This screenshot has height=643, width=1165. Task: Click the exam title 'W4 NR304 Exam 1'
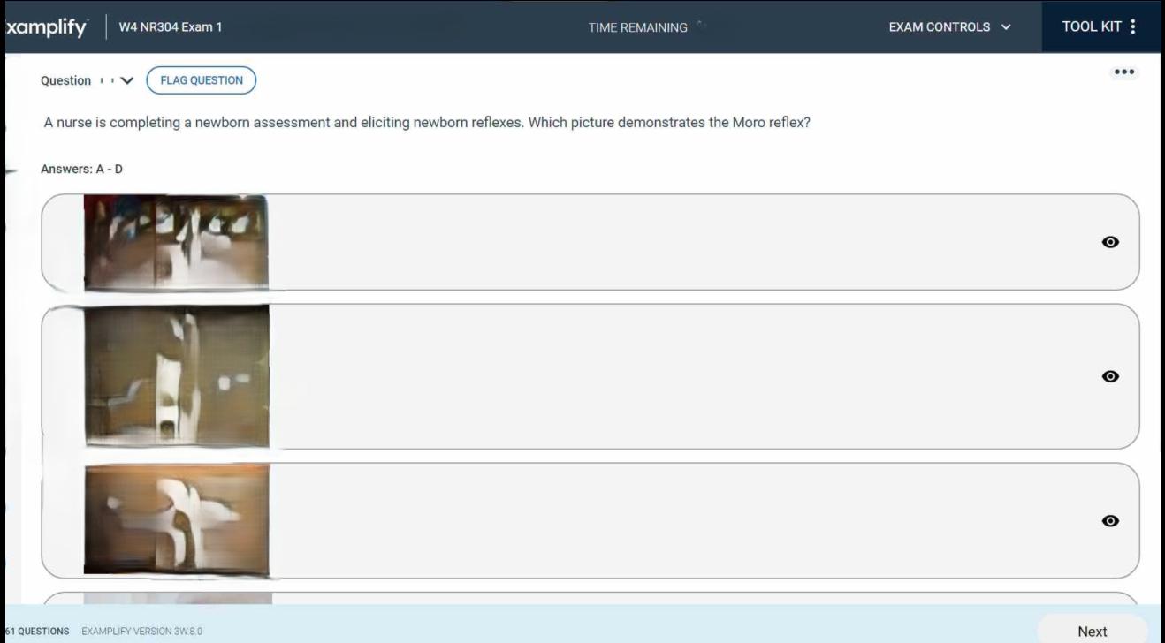[171, 26]
